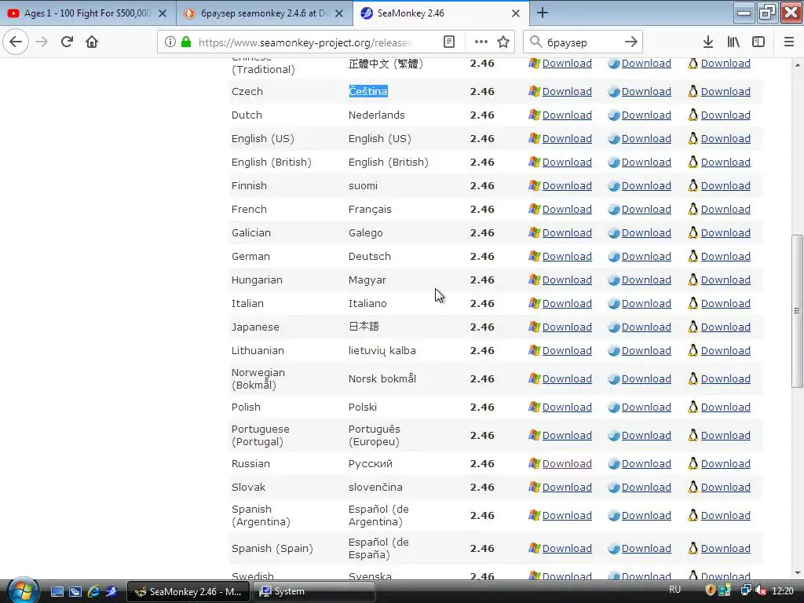Click the Windows flag icon in Slovak row

click(534, 487)
